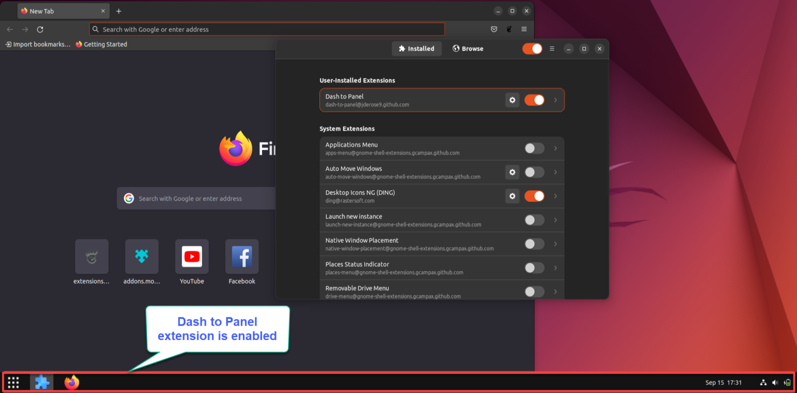Click the Firefox address bar search field
This screenshot has width=797, height=393.
pyautogui.click(x=267, y=29)
